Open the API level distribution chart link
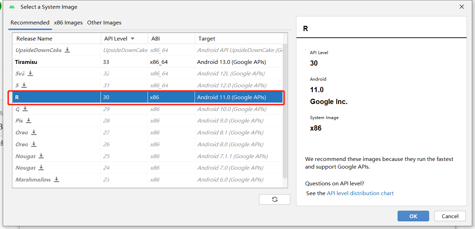Viewport: 475px width, 229px height. click(x=360, y=193)
